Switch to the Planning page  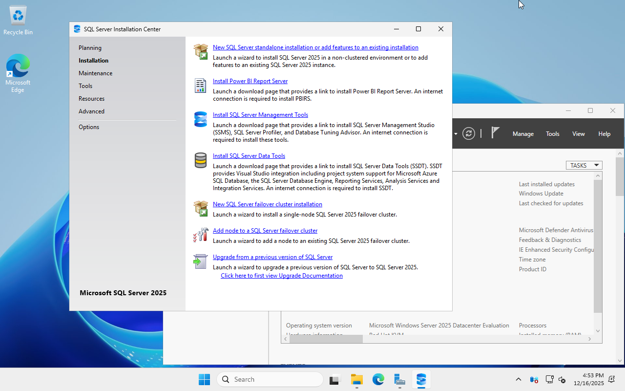click(90, 48)
